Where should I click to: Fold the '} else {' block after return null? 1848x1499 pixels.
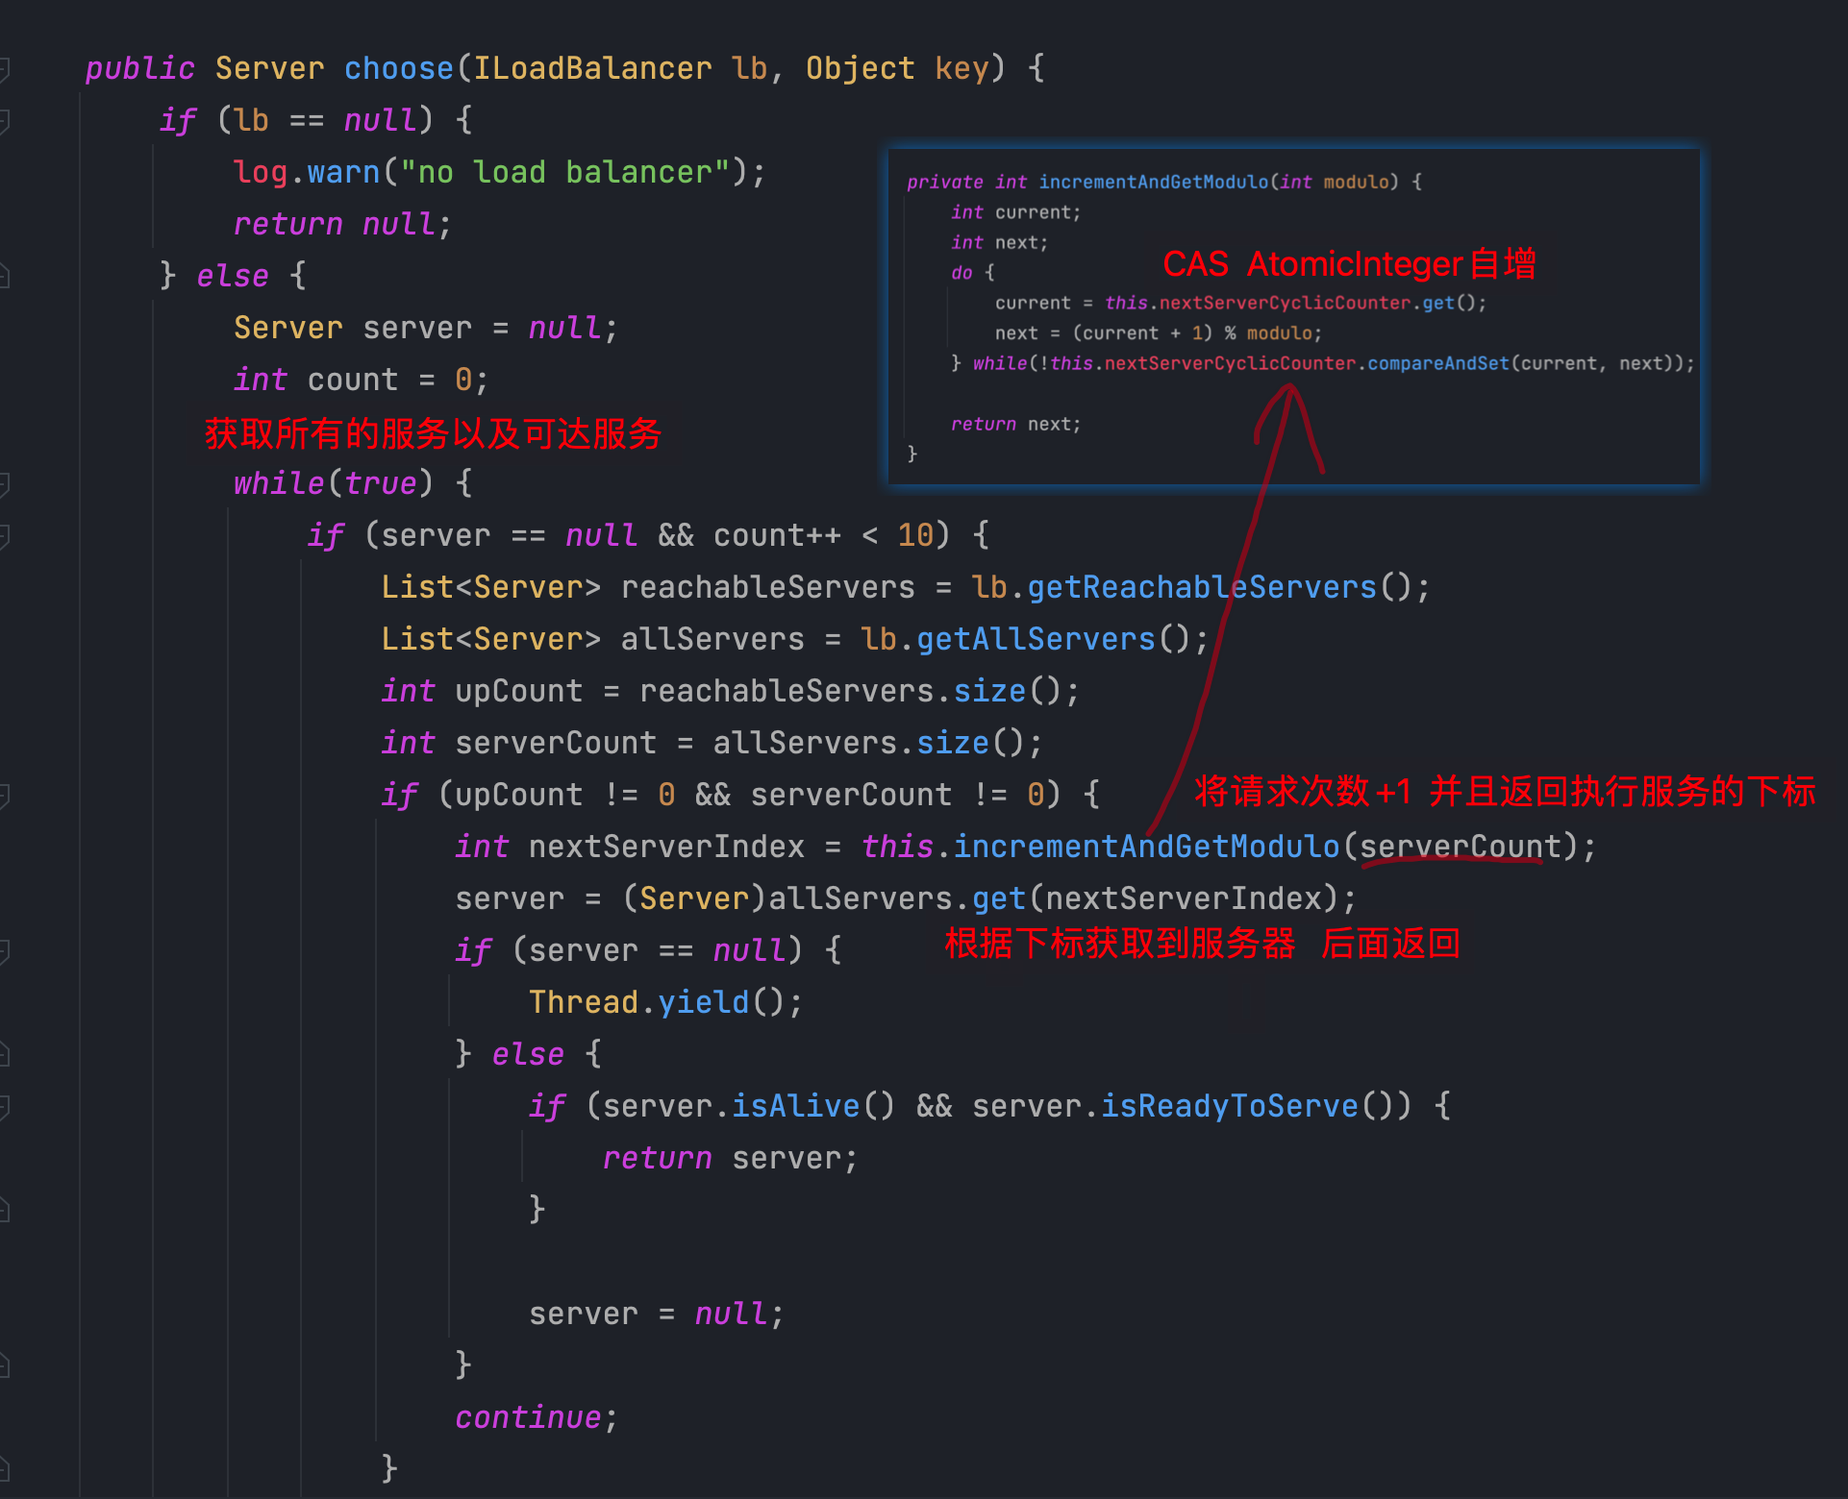pos(4,277)
